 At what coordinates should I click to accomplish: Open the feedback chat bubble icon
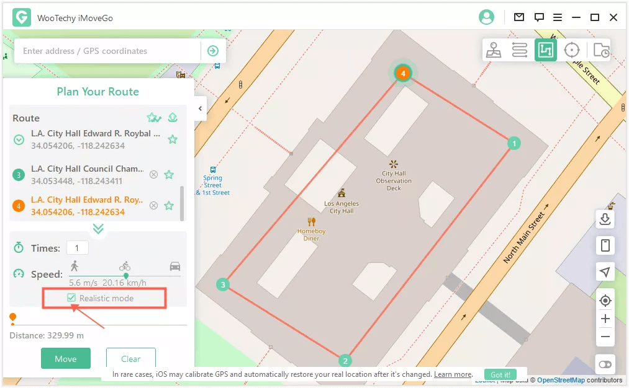(539, 17)
